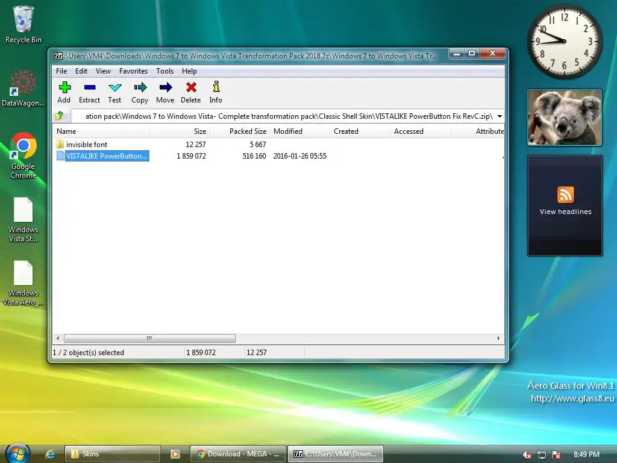Select the invisible font folder
617x463 pixels.
tap(87, 145)
